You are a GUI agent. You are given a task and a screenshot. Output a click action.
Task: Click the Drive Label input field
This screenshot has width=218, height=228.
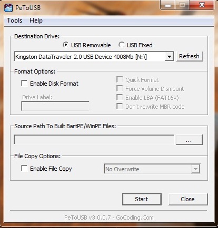point(55,106)
